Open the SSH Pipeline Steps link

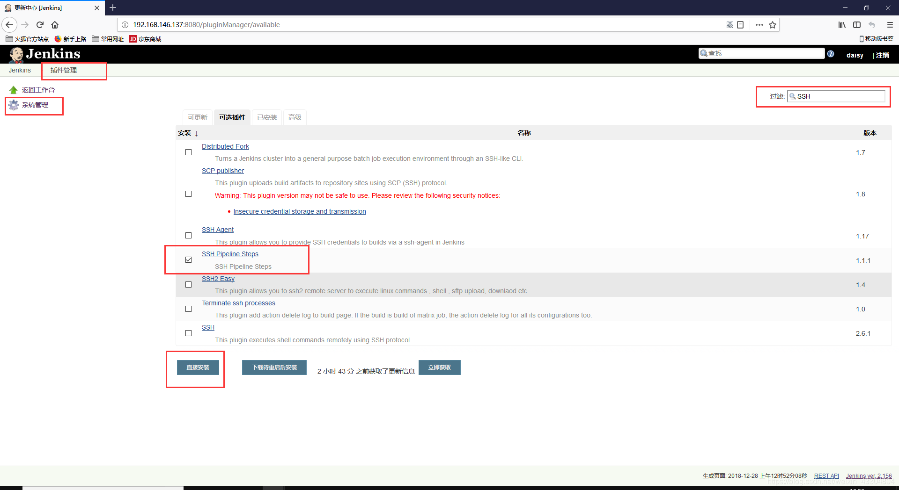point(230,254)
